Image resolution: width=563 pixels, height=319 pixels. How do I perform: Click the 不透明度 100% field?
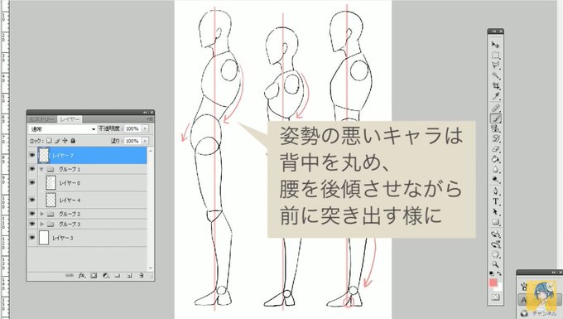pos(132,128)
